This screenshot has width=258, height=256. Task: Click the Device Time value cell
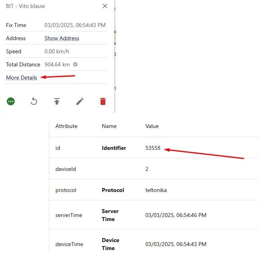[176, 244]
